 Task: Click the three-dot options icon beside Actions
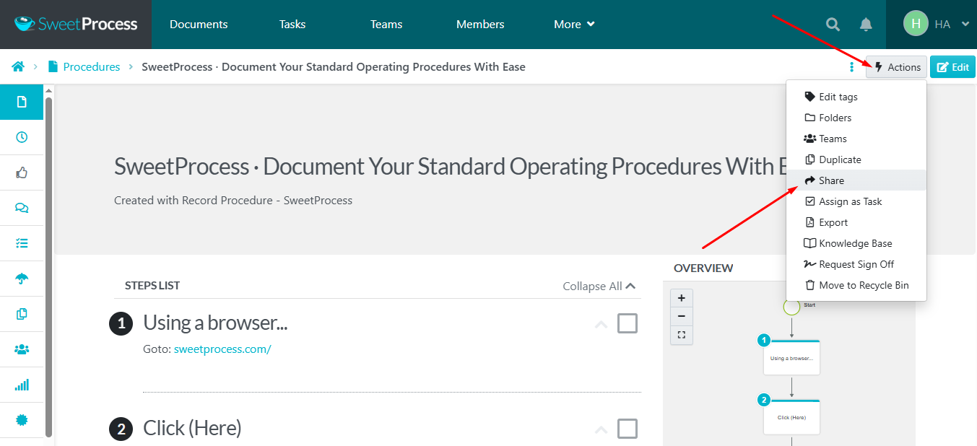point(852,67)
